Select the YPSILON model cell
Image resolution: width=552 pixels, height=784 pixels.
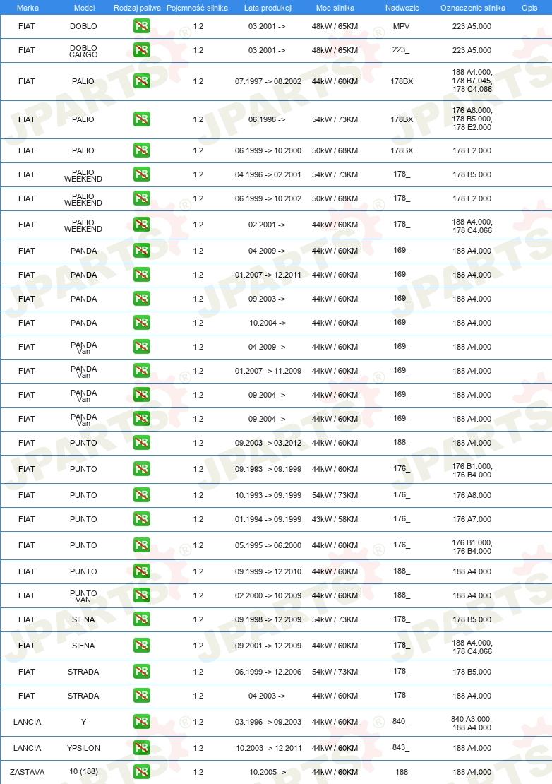[x=83, y=747]
